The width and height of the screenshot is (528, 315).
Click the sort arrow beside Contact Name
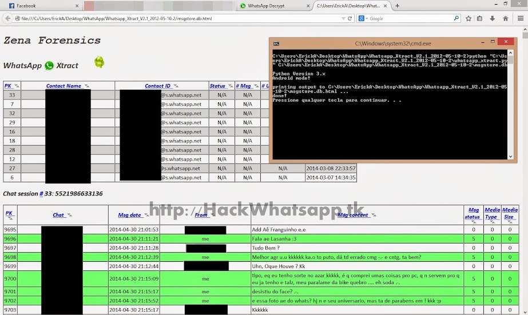(x=87, y=86)
